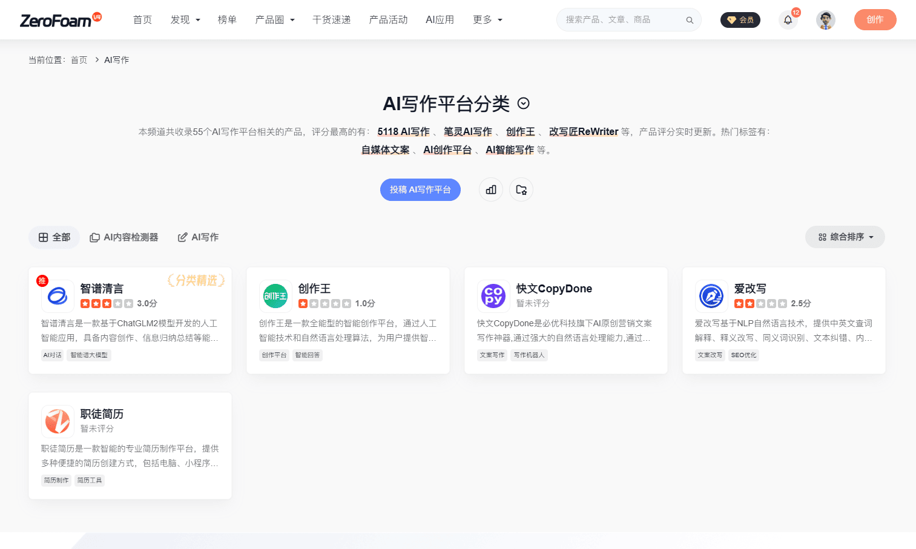Click the 创作平台 tag
The width and height of the screenshot is (916, 549).
coord(274,355)
